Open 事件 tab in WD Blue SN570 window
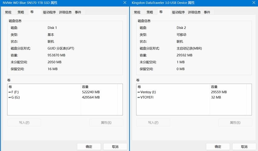 click(78, 12)
